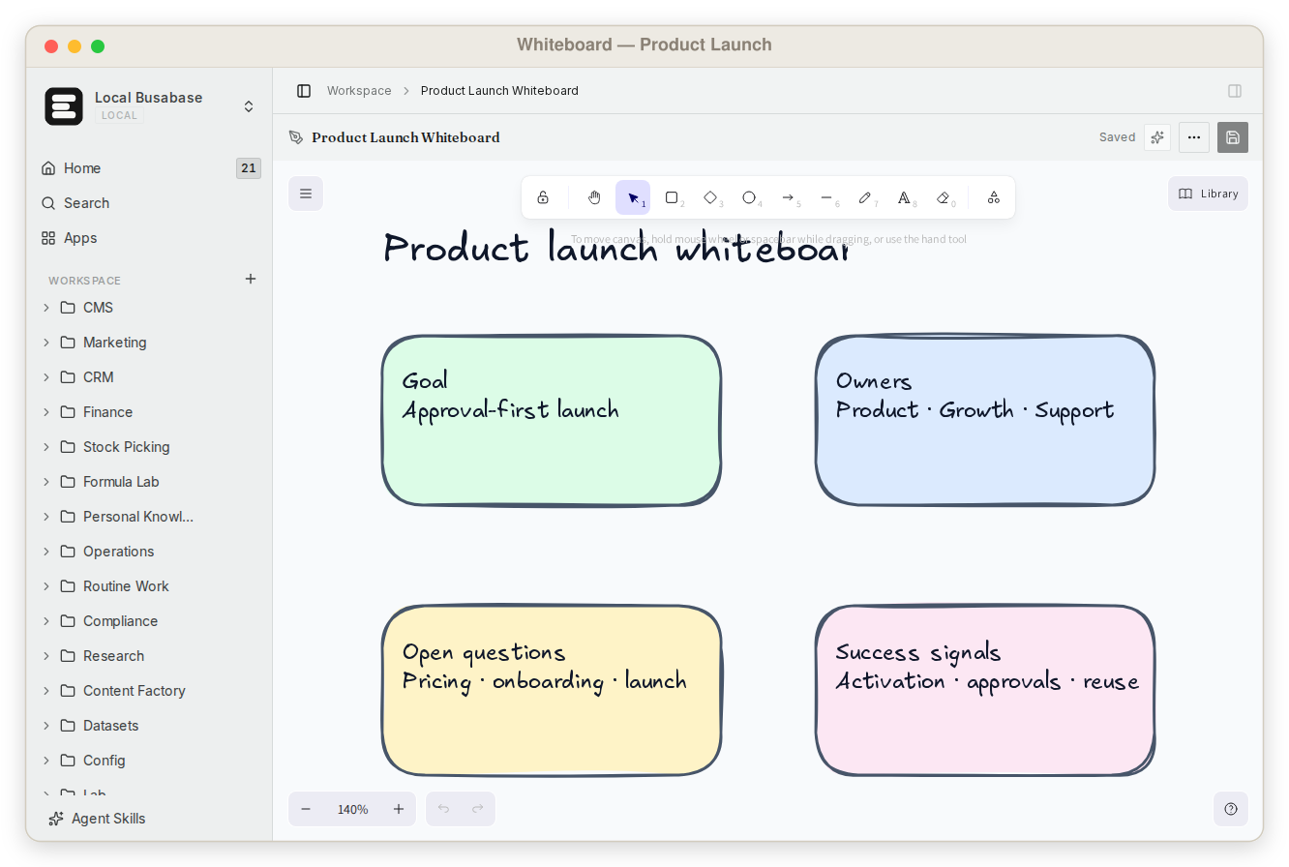Select the Pencil freedraw tool
The width and height of the screenshot is (1289, 867).
coord(865,197)
